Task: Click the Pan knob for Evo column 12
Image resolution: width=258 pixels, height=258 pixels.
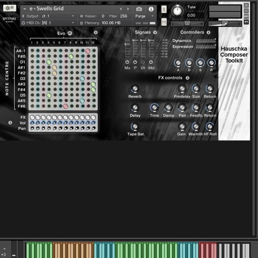Action: pyautogui.click(x=93, y=128)
